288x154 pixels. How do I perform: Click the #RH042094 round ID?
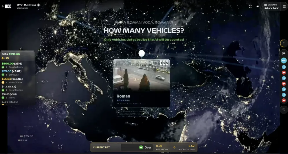click(22, 8)
